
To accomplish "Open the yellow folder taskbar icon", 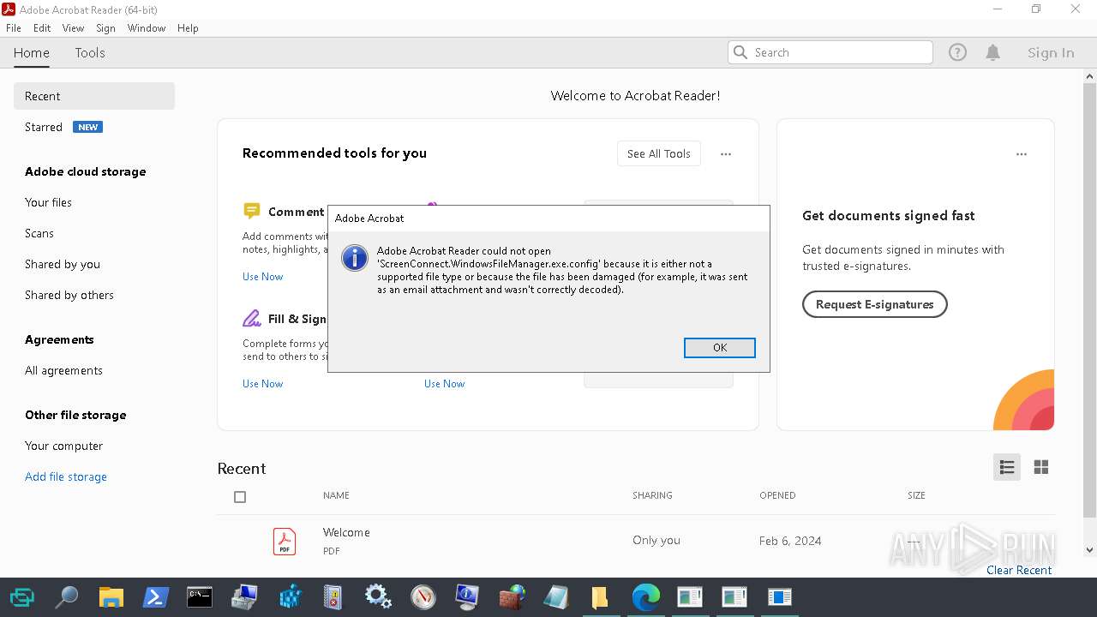I will coord(600,597).
